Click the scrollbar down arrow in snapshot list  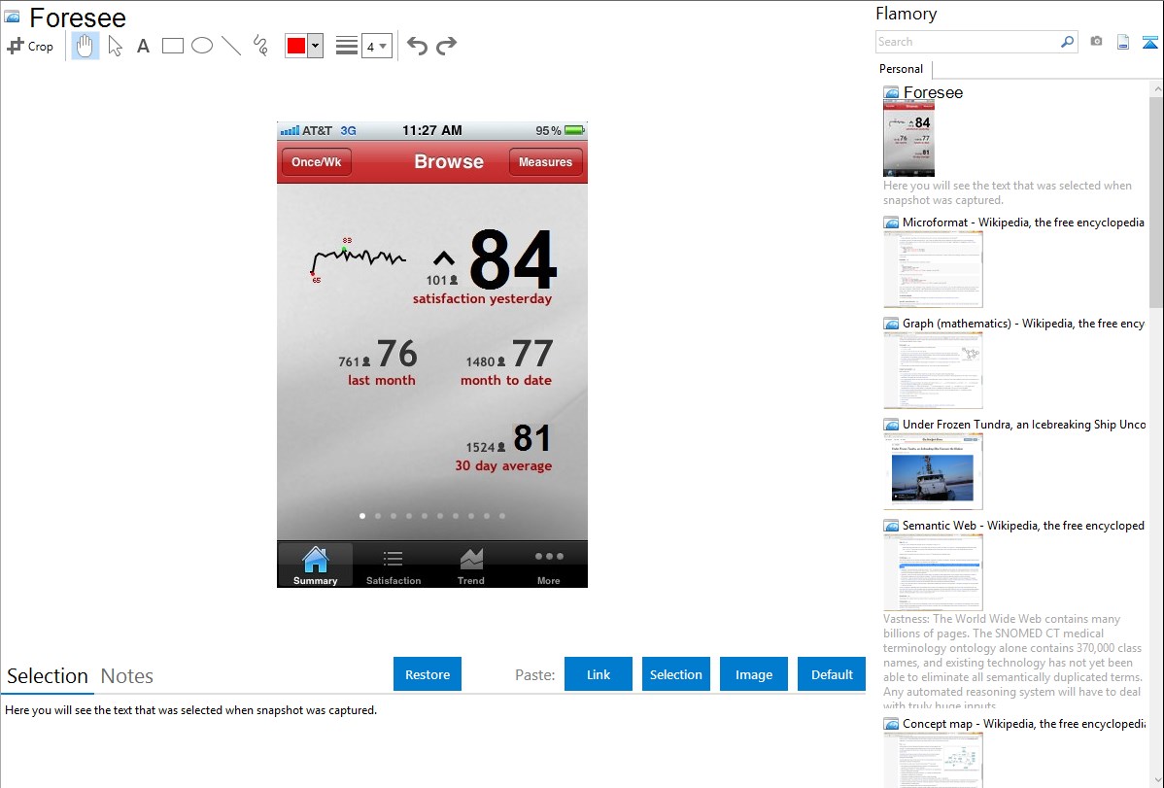click(1156, 780)
